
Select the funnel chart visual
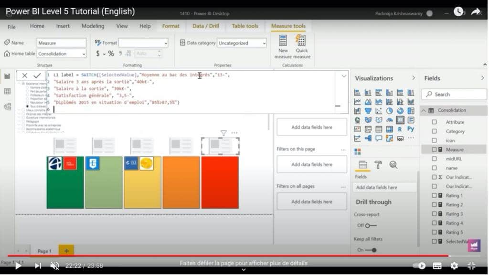tap(368, 111)
